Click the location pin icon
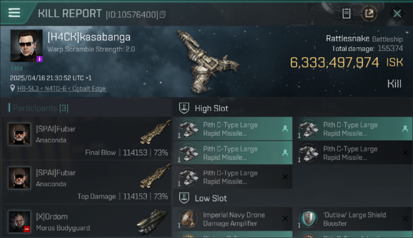The image size is (413, 238). (x=12, y=89)
